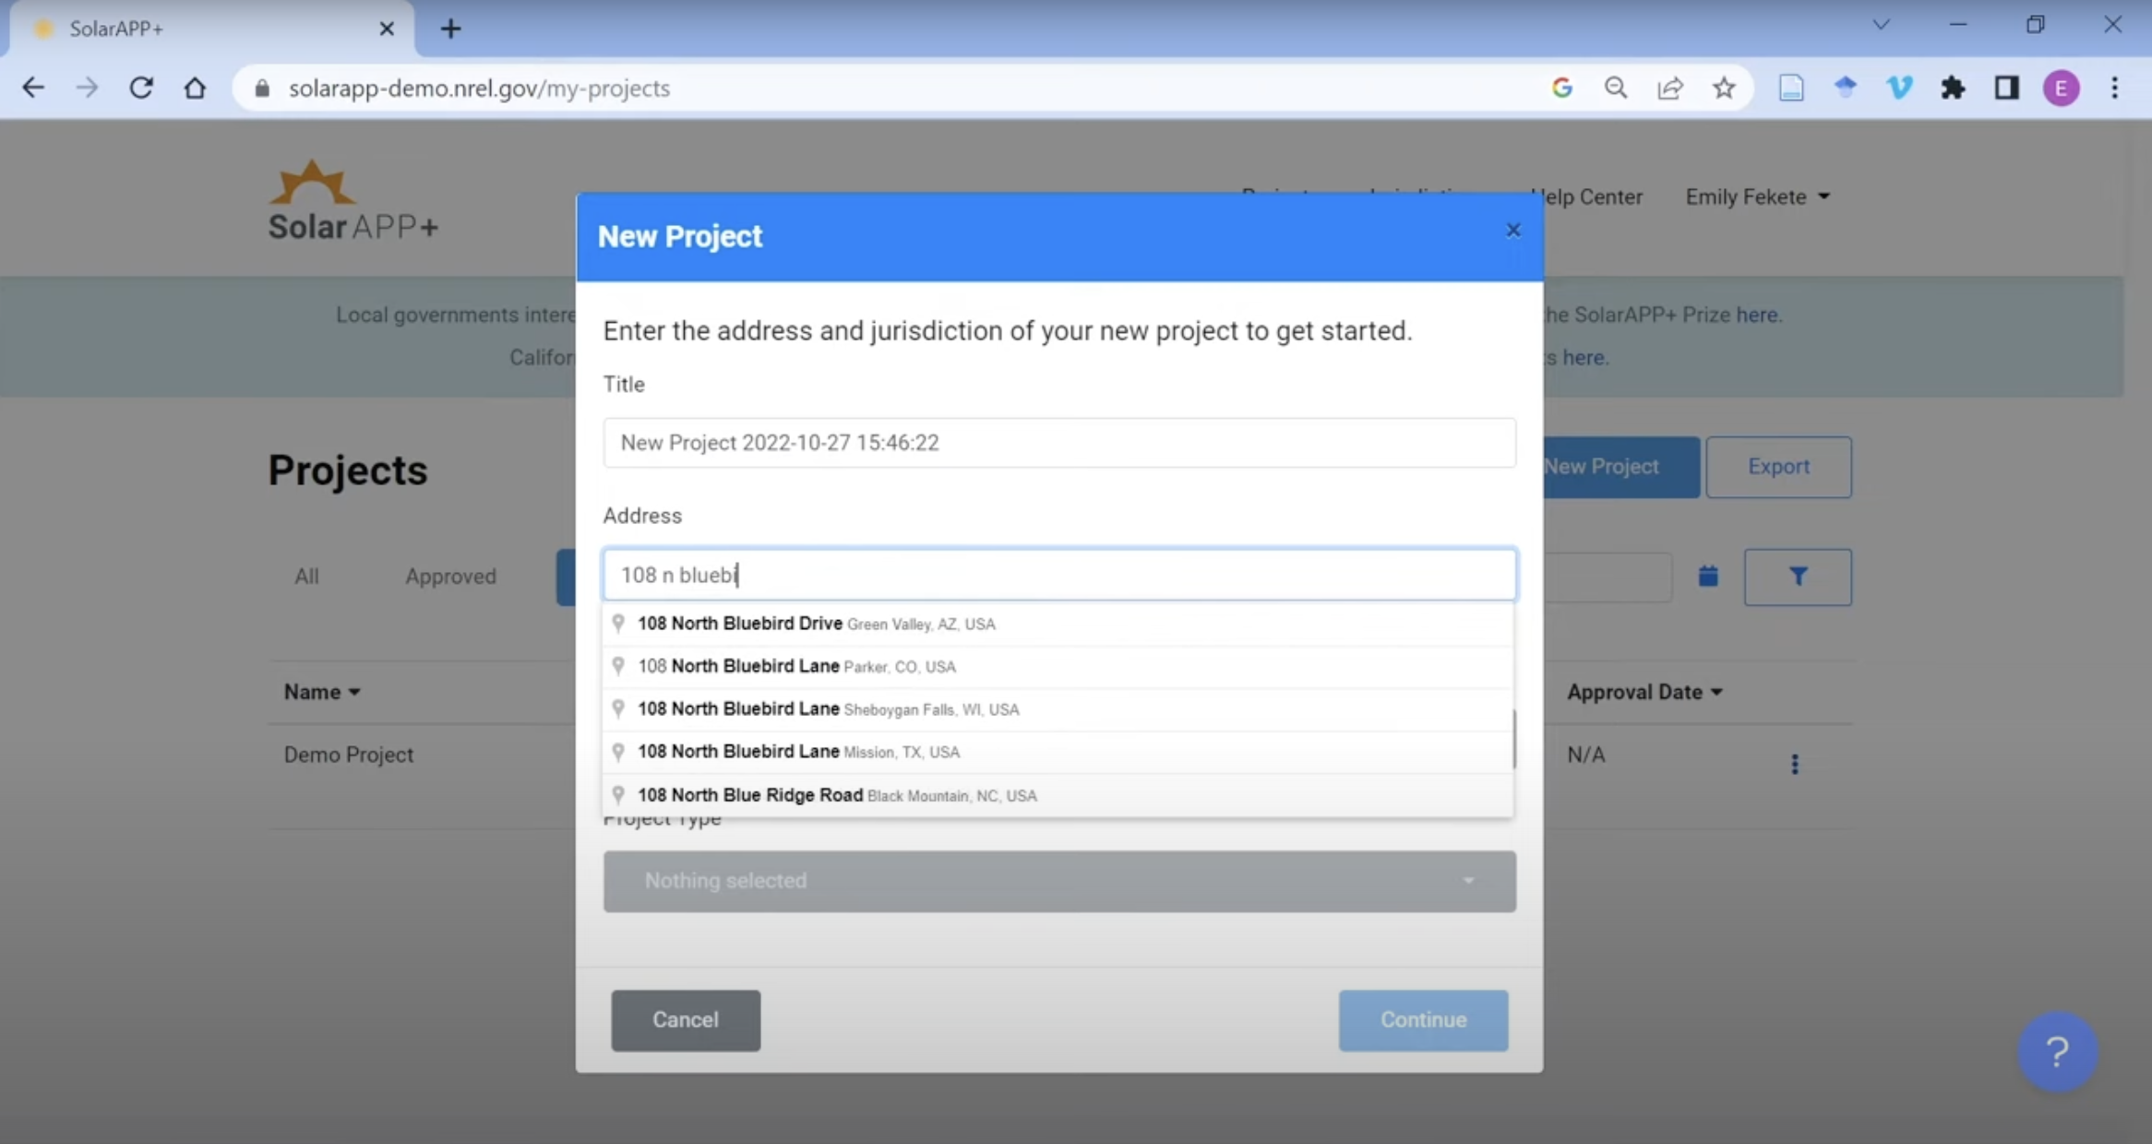
Task: Click the Chrome profile avatar E
Action: [x=2061, y=88]
